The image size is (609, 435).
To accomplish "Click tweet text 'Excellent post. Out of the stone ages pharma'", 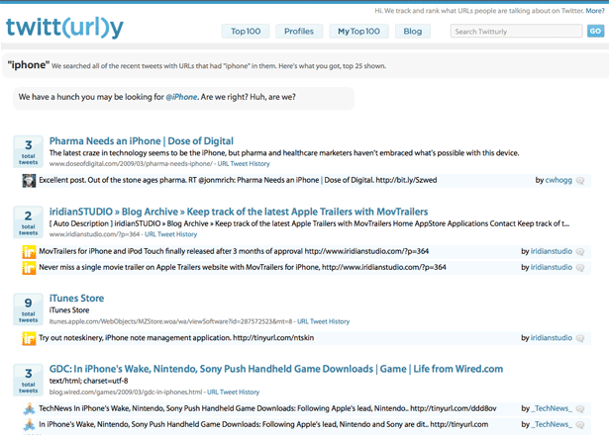I will click(238, 180).
